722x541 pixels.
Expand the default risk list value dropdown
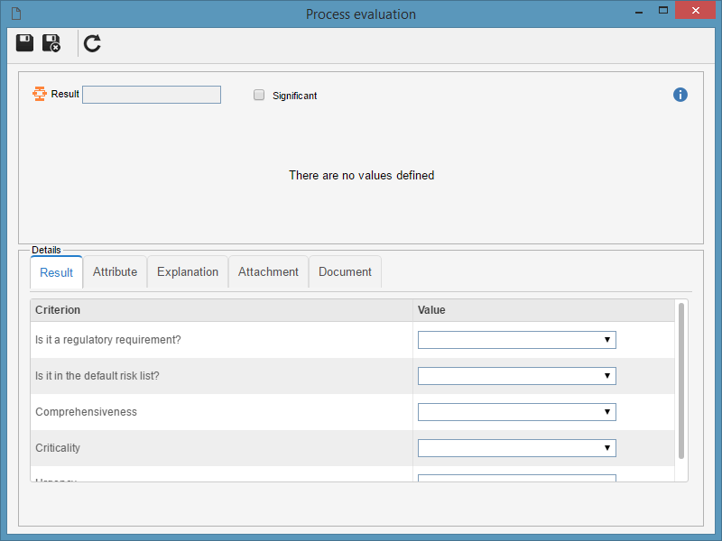pyautogui.click(x=516, y=376)
